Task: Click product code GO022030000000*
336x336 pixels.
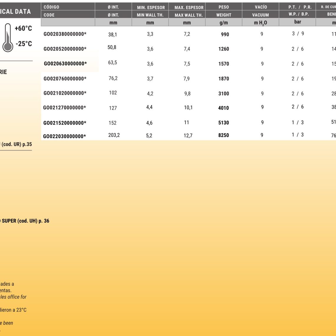Action: coord(65,136)
